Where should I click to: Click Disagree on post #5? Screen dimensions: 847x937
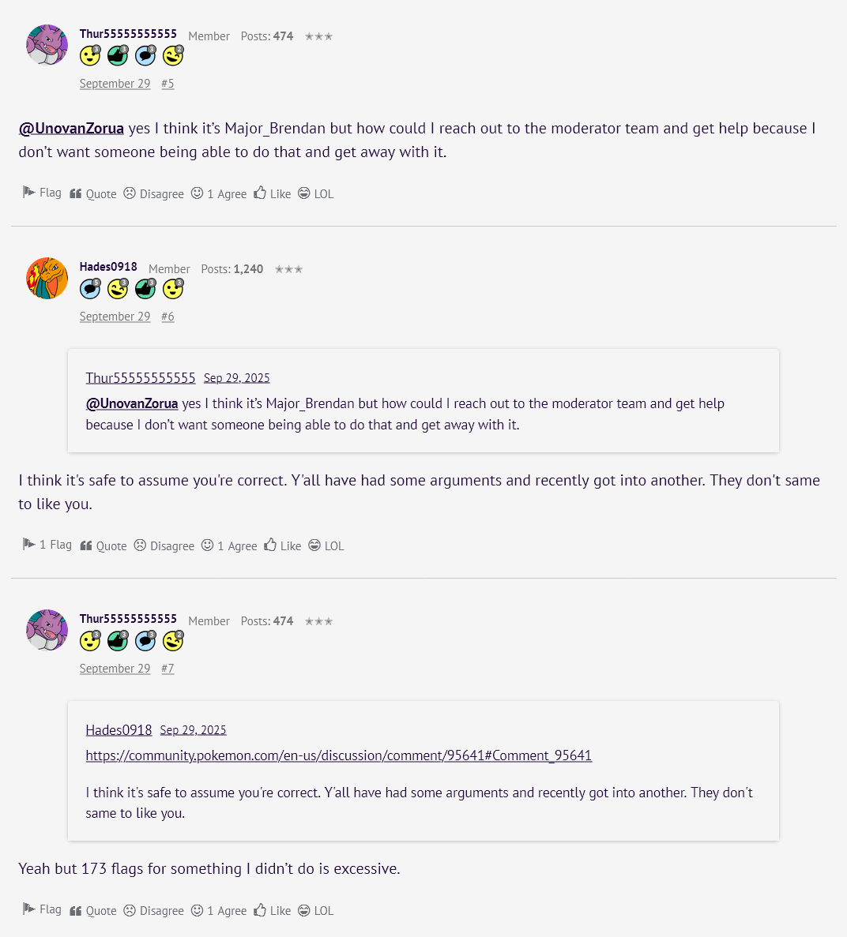(154, 193)
